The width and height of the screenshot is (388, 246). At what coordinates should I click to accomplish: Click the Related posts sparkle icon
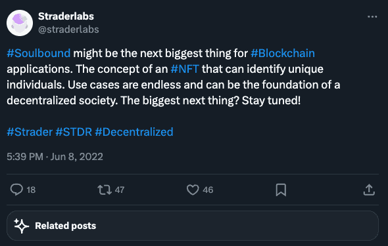tap(21, 226)
